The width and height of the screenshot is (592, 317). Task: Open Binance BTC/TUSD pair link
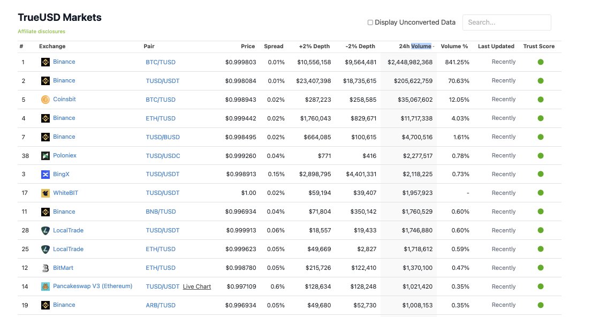pos(161,62)
